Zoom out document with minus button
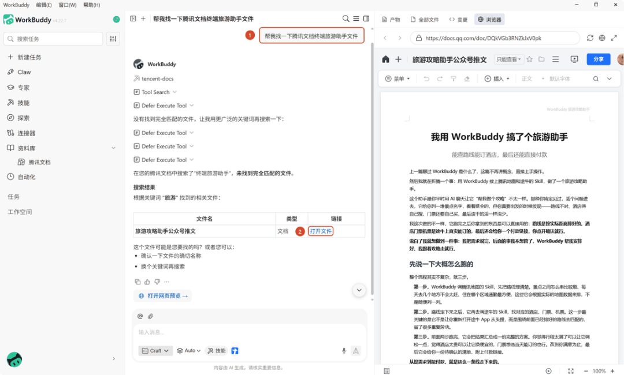Viewport: 624px width, 375px height. pyautogui.click(x=585, y=371)
